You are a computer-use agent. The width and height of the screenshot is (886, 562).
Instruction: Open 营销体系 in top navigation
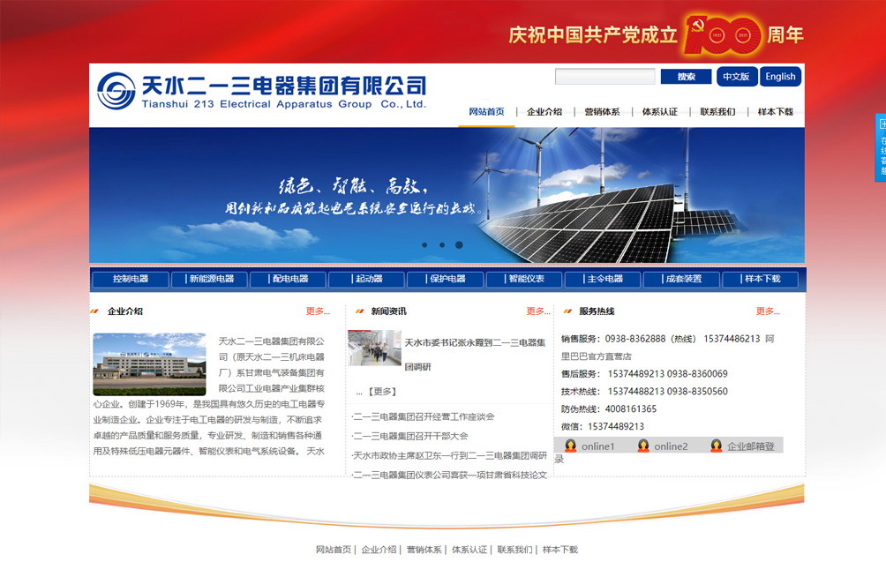pyautogui.click(x=602, y=112)
